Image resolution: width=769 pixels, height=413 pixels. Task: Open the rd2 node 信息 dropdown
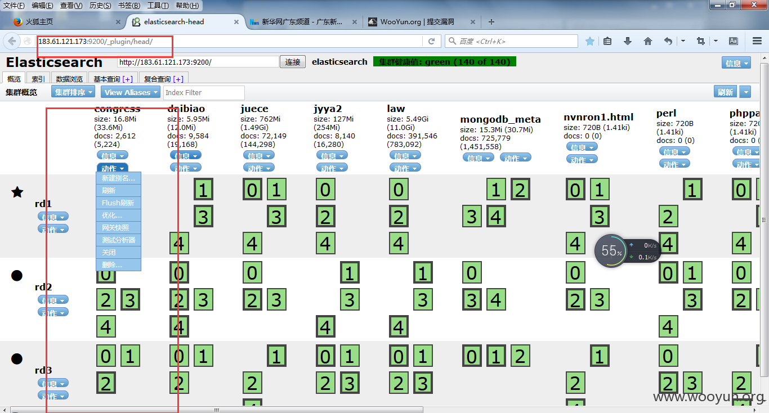tap(53, 300)
